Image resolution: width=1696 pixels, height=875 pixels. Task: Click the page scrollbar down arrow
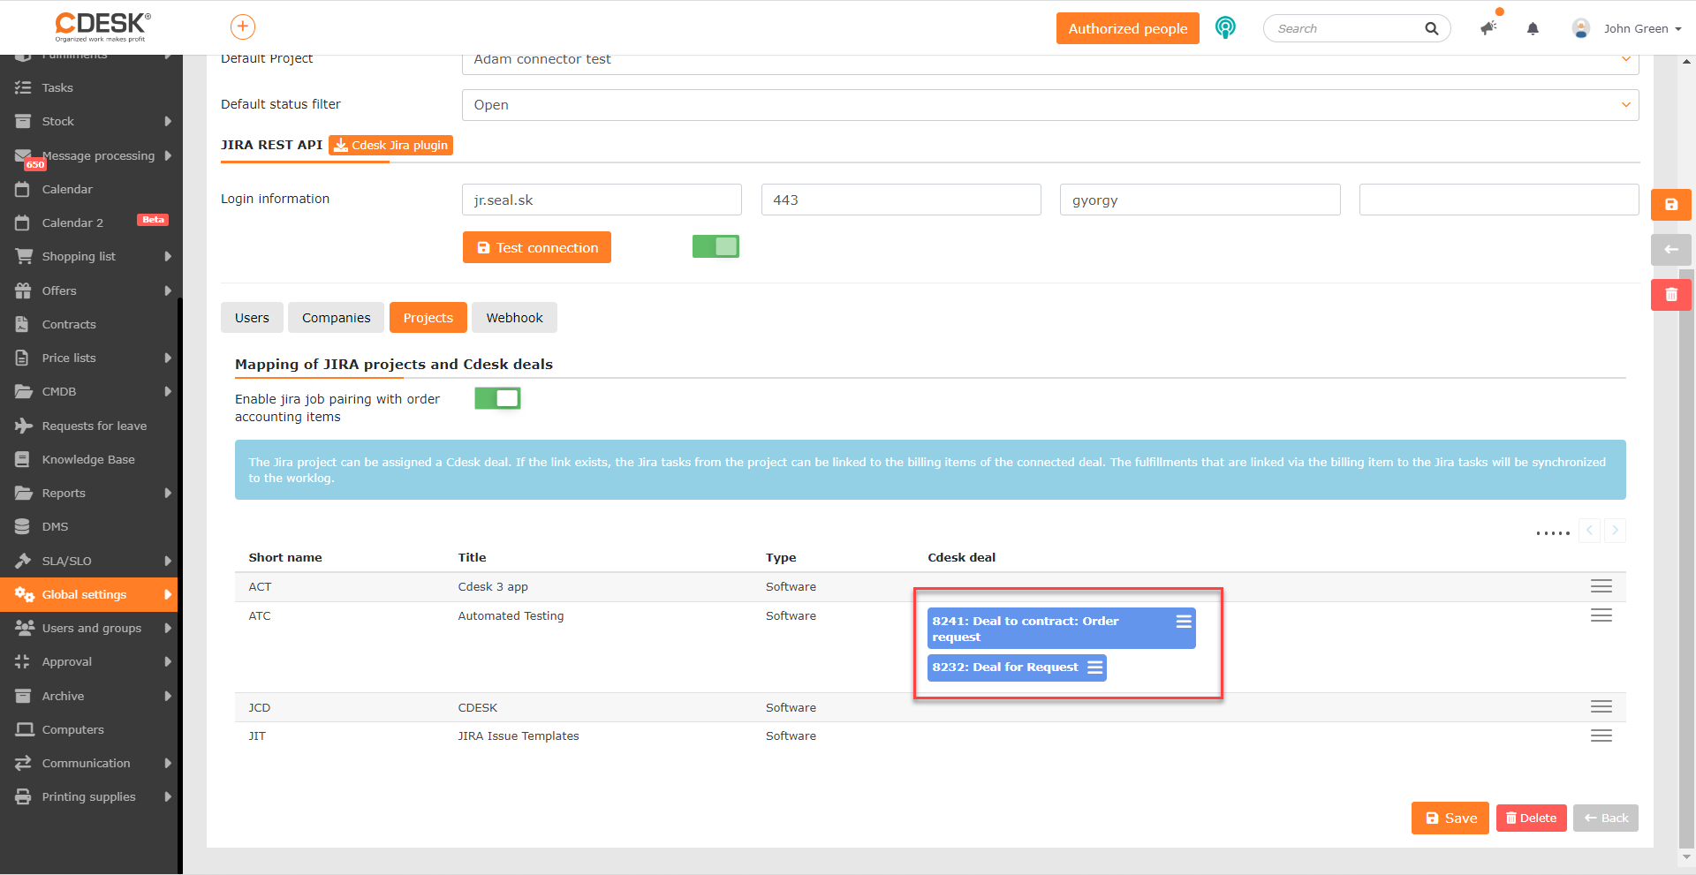(1687, 856)
